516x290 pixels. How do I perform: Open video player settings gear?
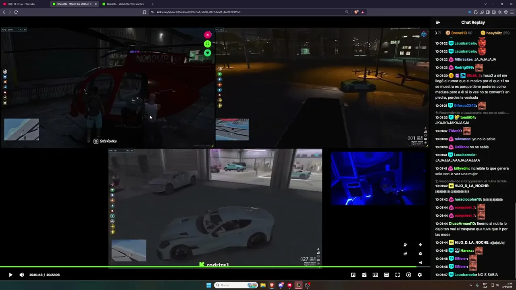pos(420,275)
